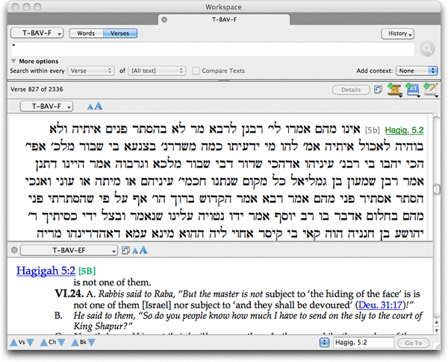Screen dimensions: 448x362
Task: Click the Hebrew pane vertical scrollbar thumb
Action: (x=437, y=189)
